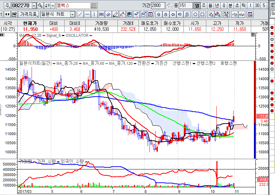Screen dimensions: 275x195
Task: Click the 30 interval button
Action: click(257, 6)
